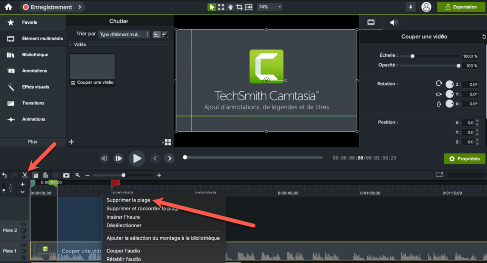Play the video with the Play button
The image size is (487, 263).
[137, 159]
